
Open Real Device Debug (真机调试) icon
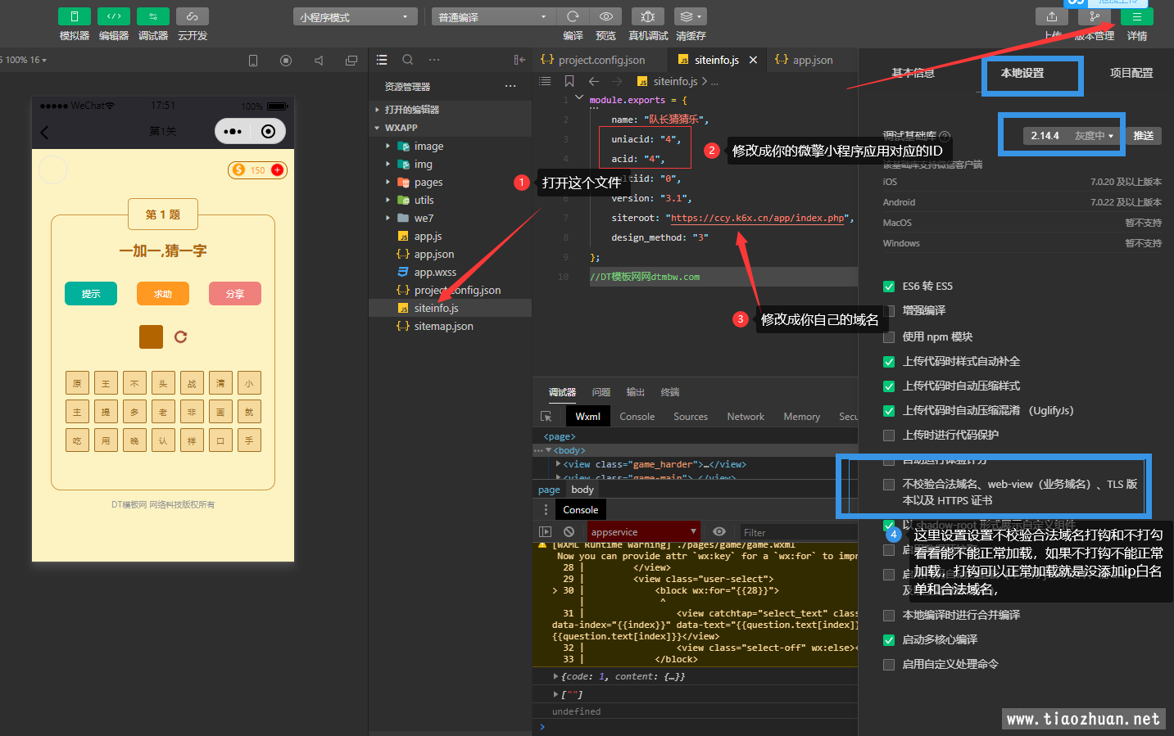pyautogui.click(x=648, y=16)
